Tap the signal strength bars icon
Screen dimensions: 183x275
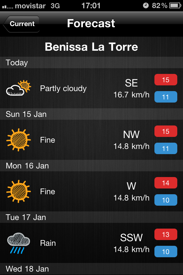[7, 6]
